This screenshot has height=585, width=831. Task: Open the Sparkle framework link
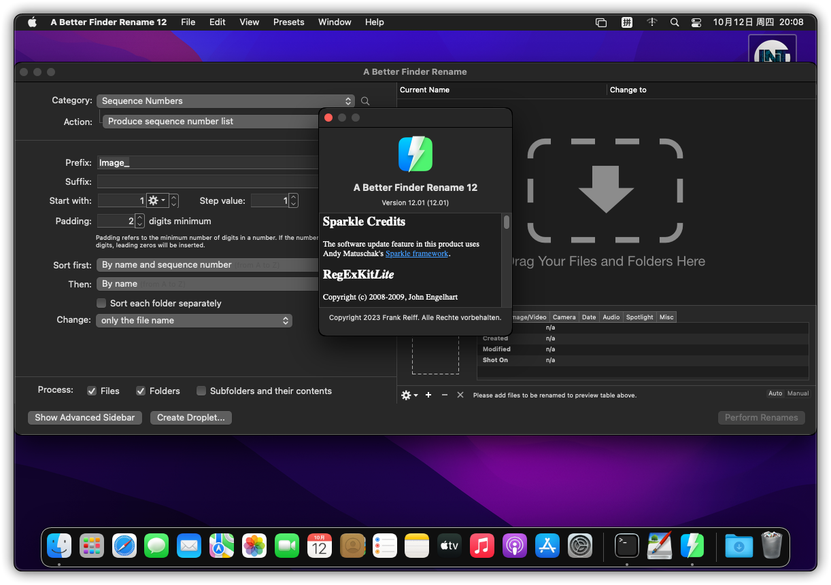pos(417,253)
